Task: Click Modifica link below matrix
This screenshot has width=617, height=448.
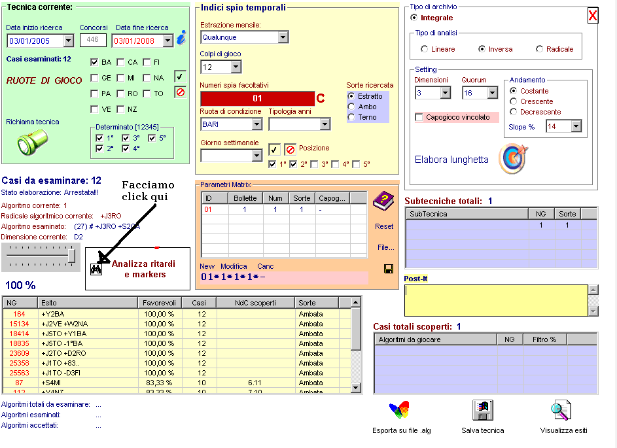Action: click(x=234, y=266)
